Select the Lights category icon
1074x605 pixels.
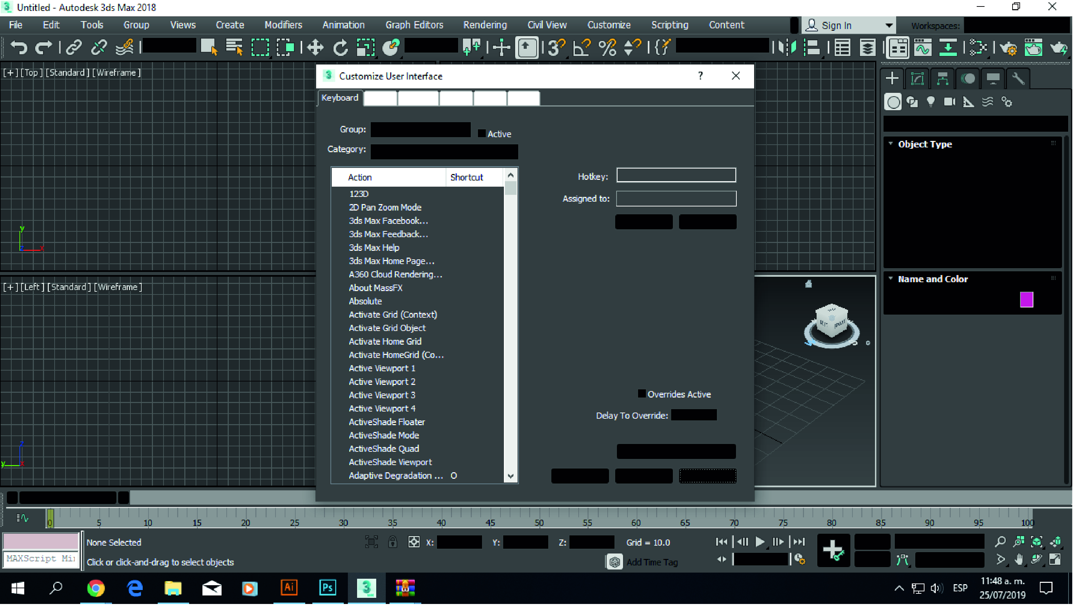pyautogui.click(x=930, y=102)
